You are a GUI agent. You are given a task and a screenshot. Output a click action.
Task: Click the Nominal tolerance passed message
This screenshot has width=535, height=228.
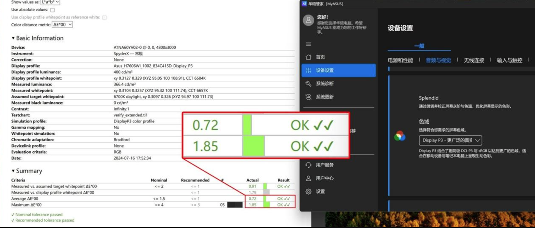[x=37, y=215]
